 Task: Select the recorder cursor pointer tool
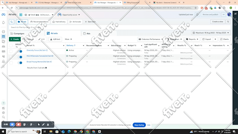tap(39, 125)
